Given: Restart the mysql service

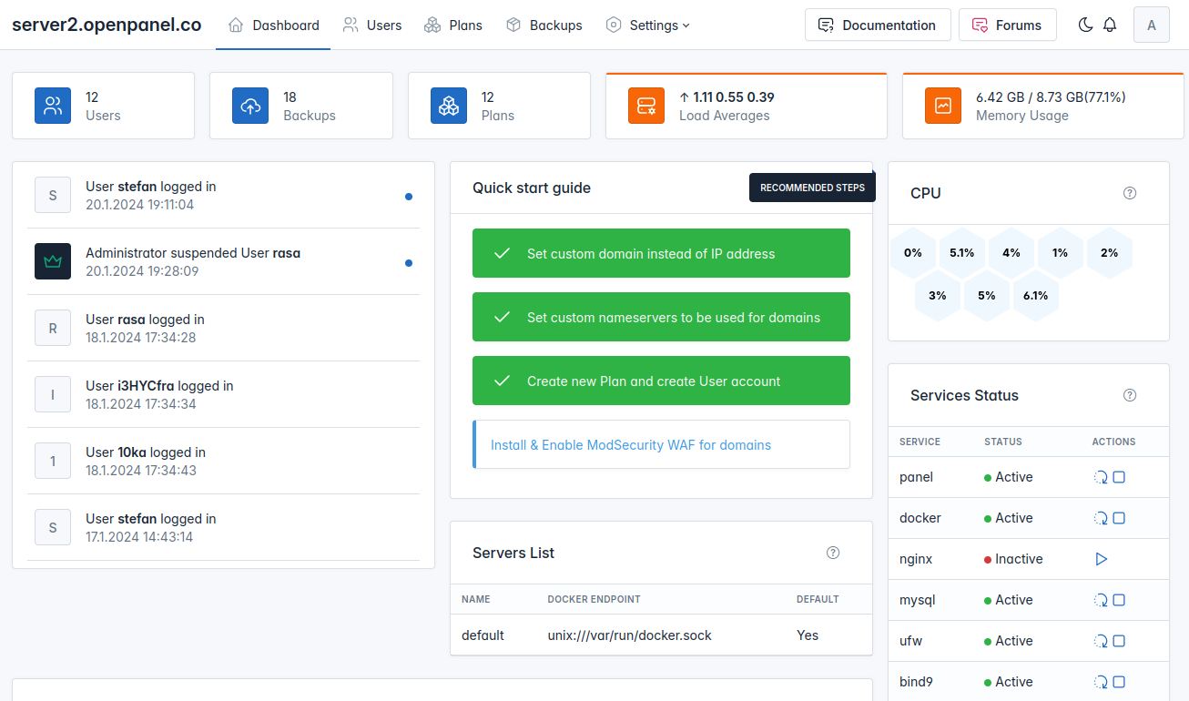Looking at the screenshot, I should point(1101,600).
